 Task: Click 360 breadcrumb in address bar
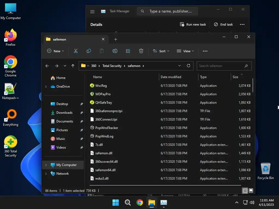pos(94,66)
